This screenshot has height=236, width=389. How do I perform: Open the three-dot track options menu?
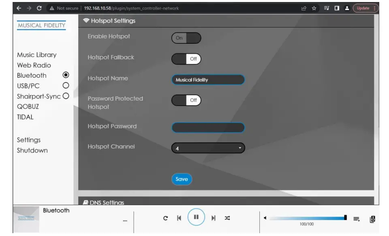(125, 220)
